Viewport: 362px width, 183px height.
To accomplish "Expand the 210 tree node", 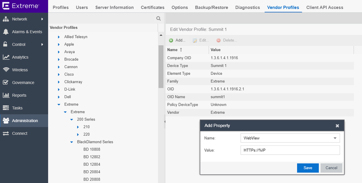I will [x=78, y=127].
